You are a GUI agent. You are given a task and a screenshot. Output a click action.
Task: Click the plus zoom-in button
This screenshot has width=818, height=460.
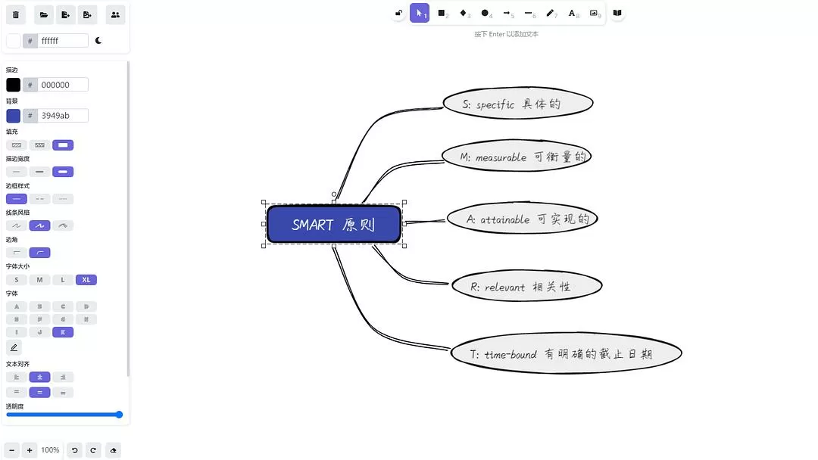pyautogui.click(x=30, y=450)
